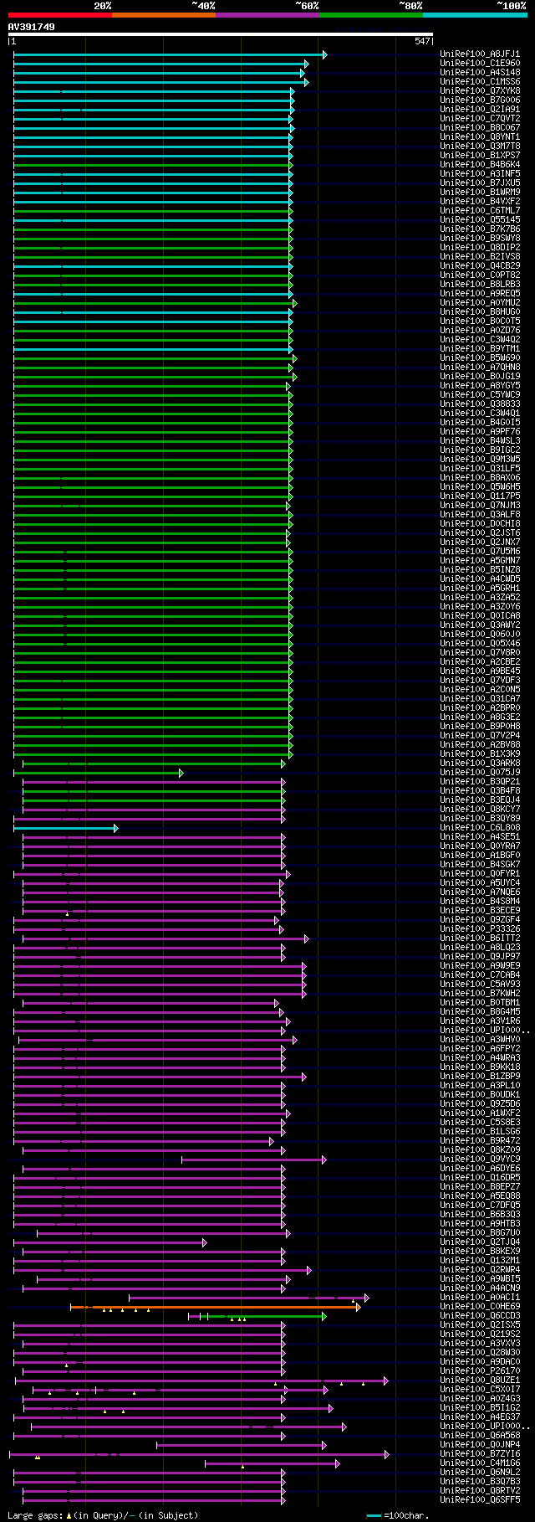Select the UniRef100_D0CHI8 label
The width and height of the screenshot is (535, 1522).
(x=480, y=523)
